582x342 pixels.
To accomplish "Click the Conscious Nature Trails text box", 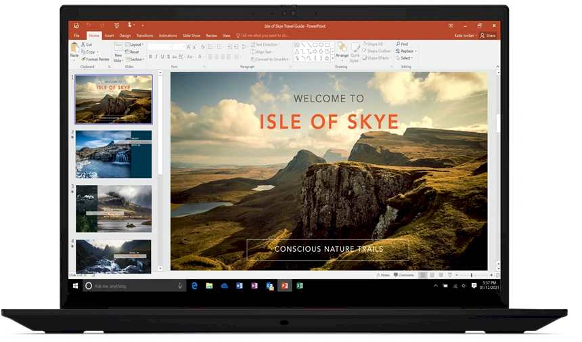I will 328,249.
